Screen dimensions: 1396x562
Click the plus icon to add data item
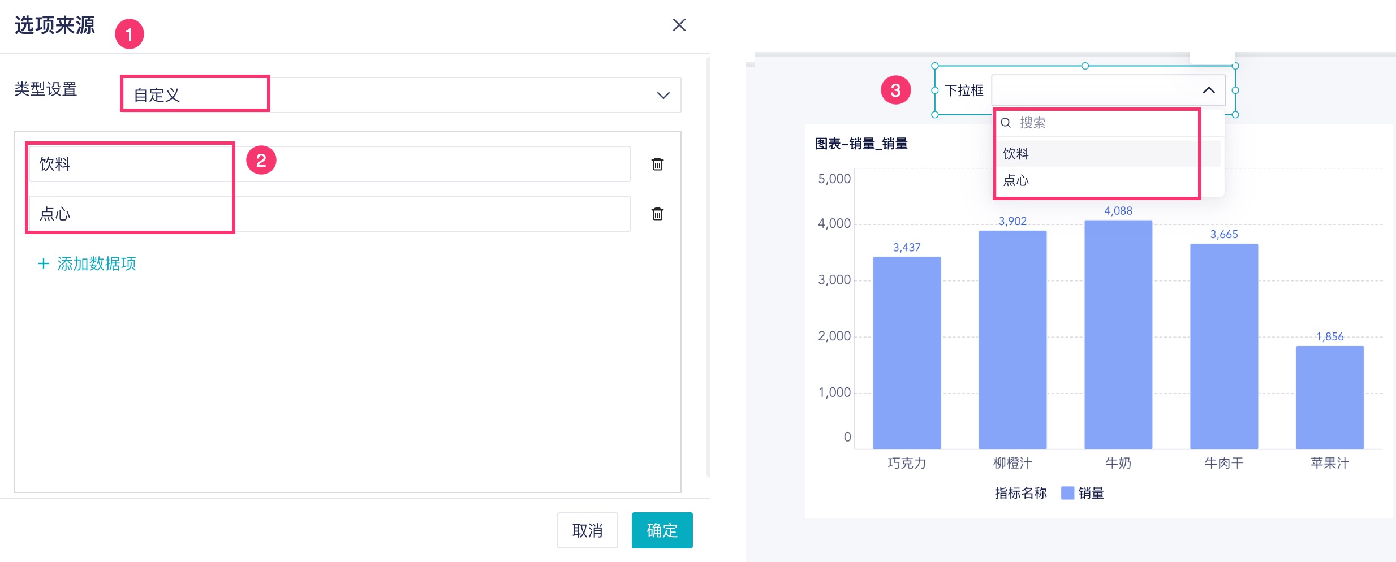click(43, 263)
